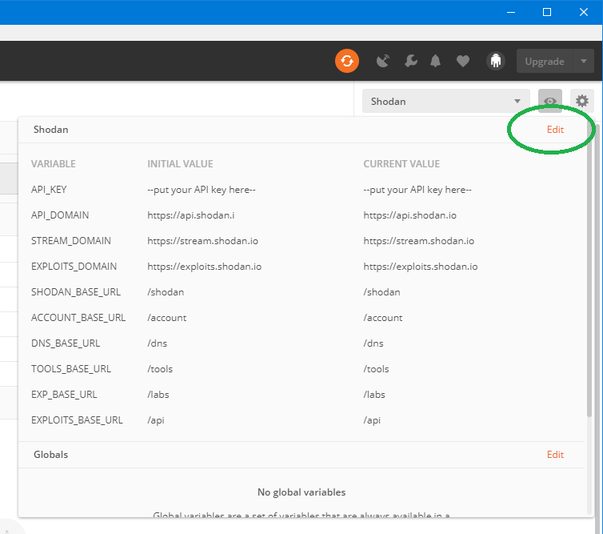Maximize the Postman window
The height and width of the screenshot is (534, 603).
[547, 12]
